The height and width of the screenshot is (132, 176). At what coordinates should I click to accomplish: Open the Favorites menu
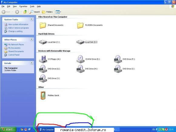23,6
